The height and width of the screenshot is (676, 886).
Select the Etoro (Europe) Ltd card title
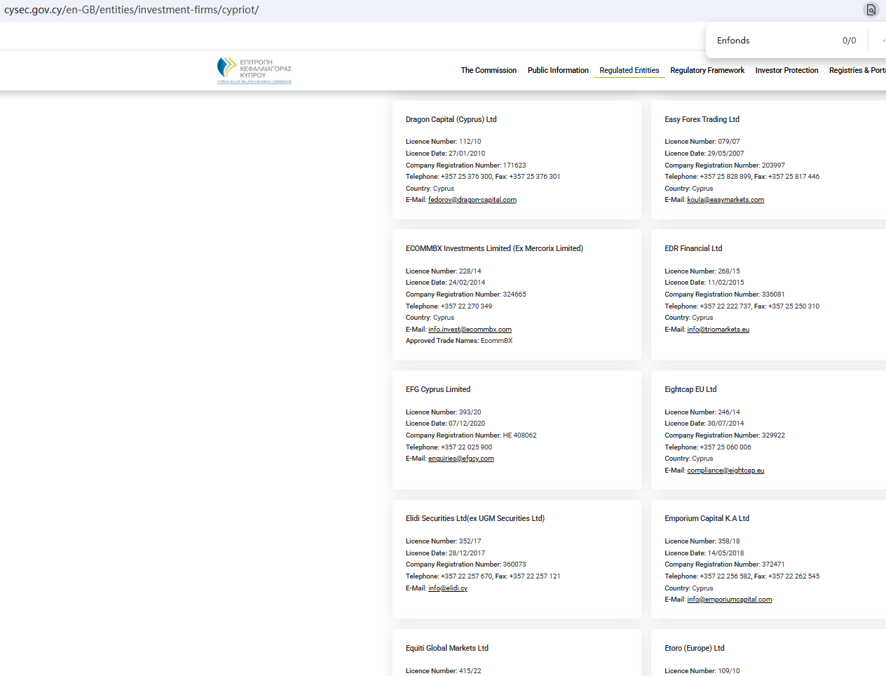[694, 648]
